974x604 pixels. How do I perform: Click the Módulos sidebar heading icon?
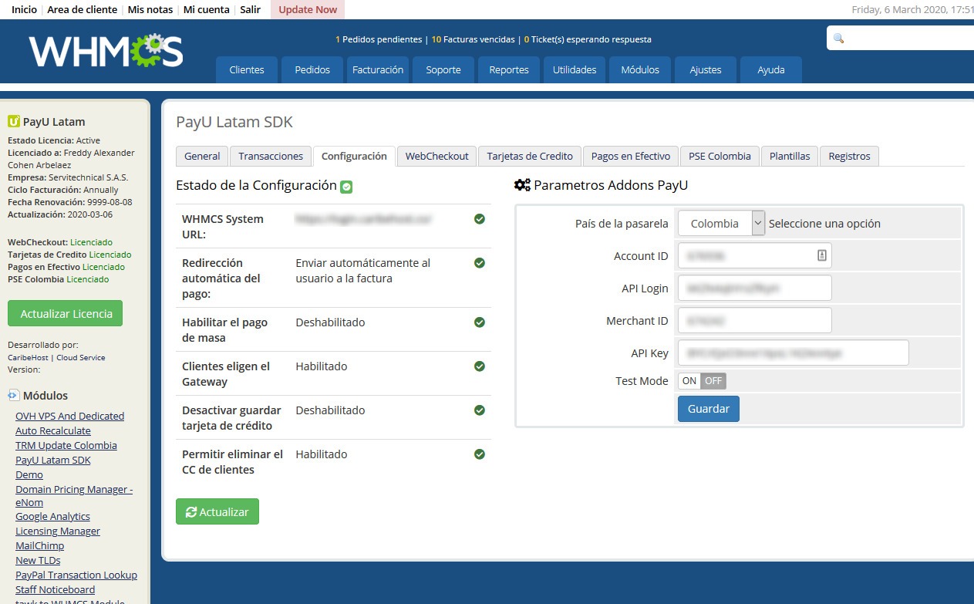(14, 395)
